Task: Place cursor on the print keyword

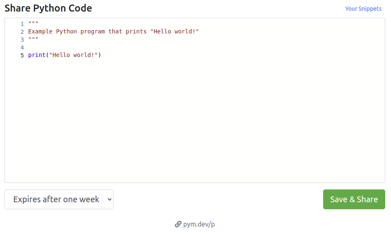Action: [37, 55]
